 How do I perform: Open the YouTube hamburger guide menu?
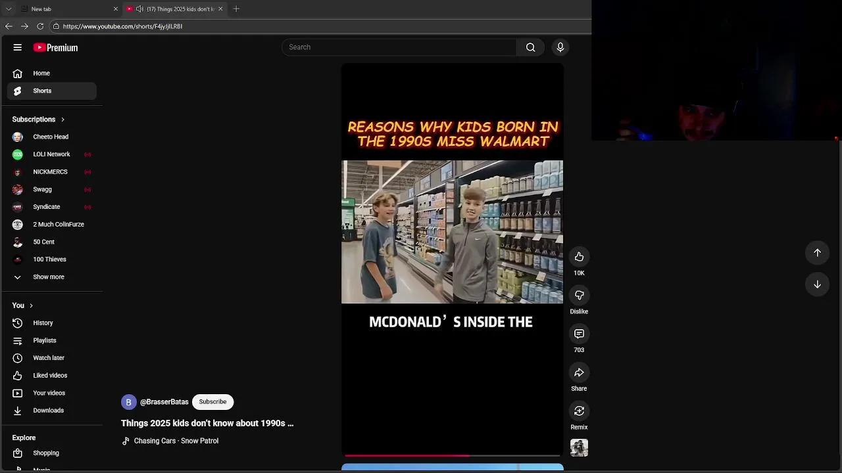pos(18,47)
